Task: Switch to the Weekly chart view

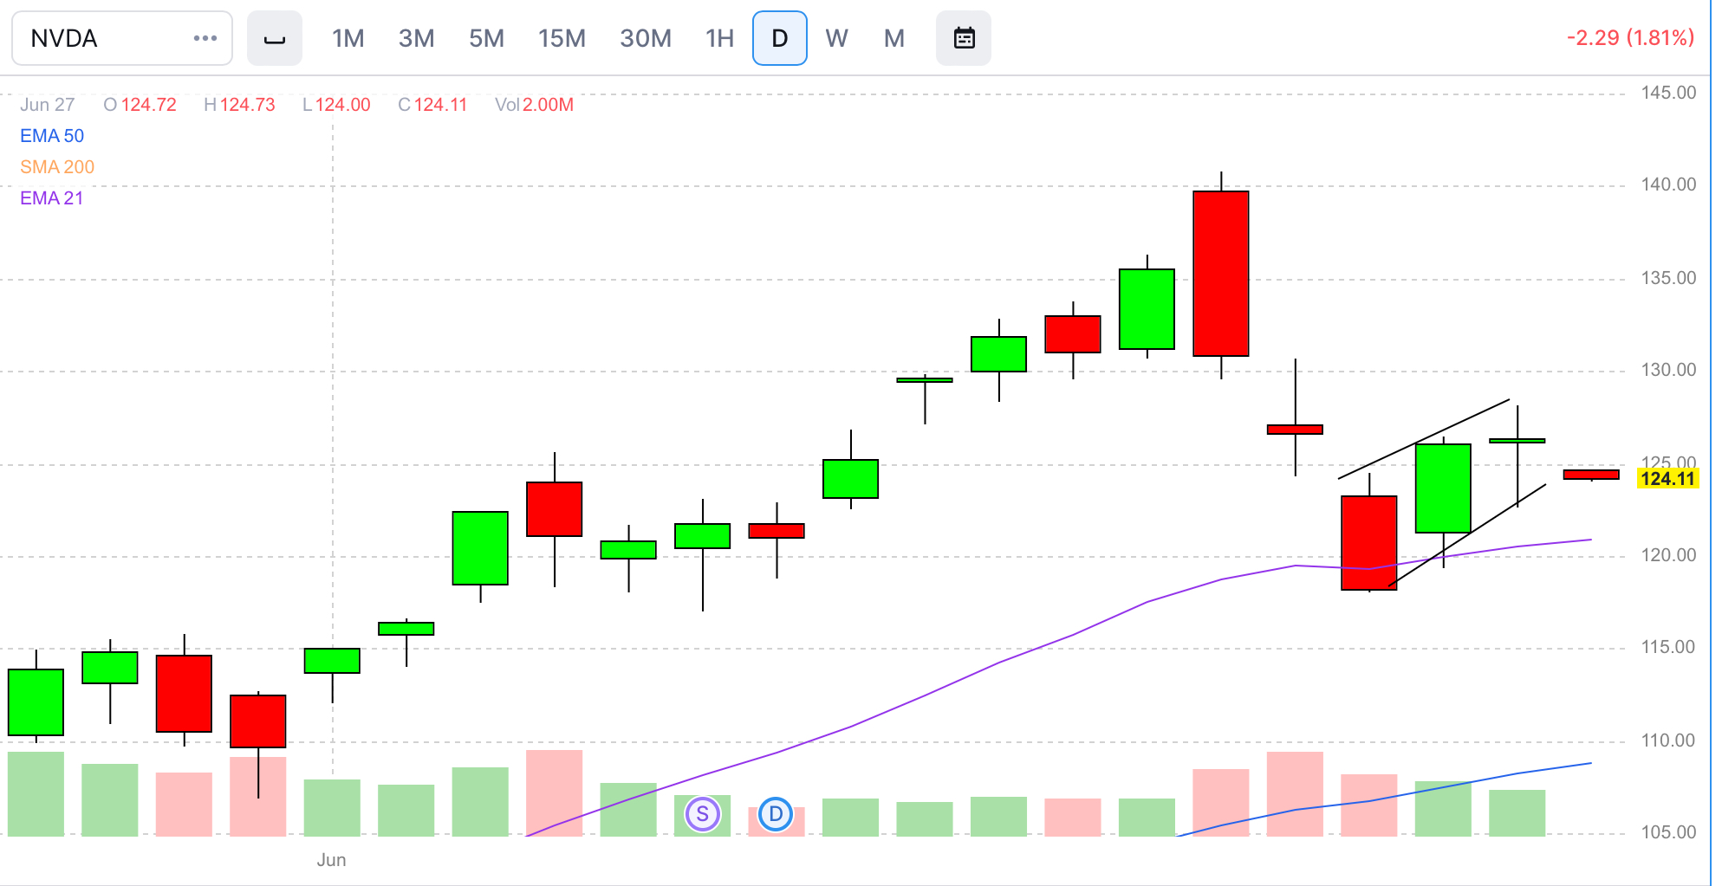Action: click(x=836, y=38)
